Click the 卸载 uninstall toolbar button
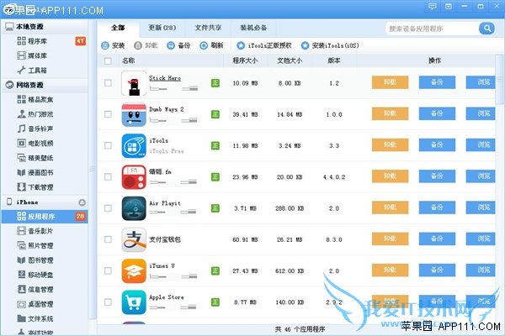 click(x=146, y=45)
